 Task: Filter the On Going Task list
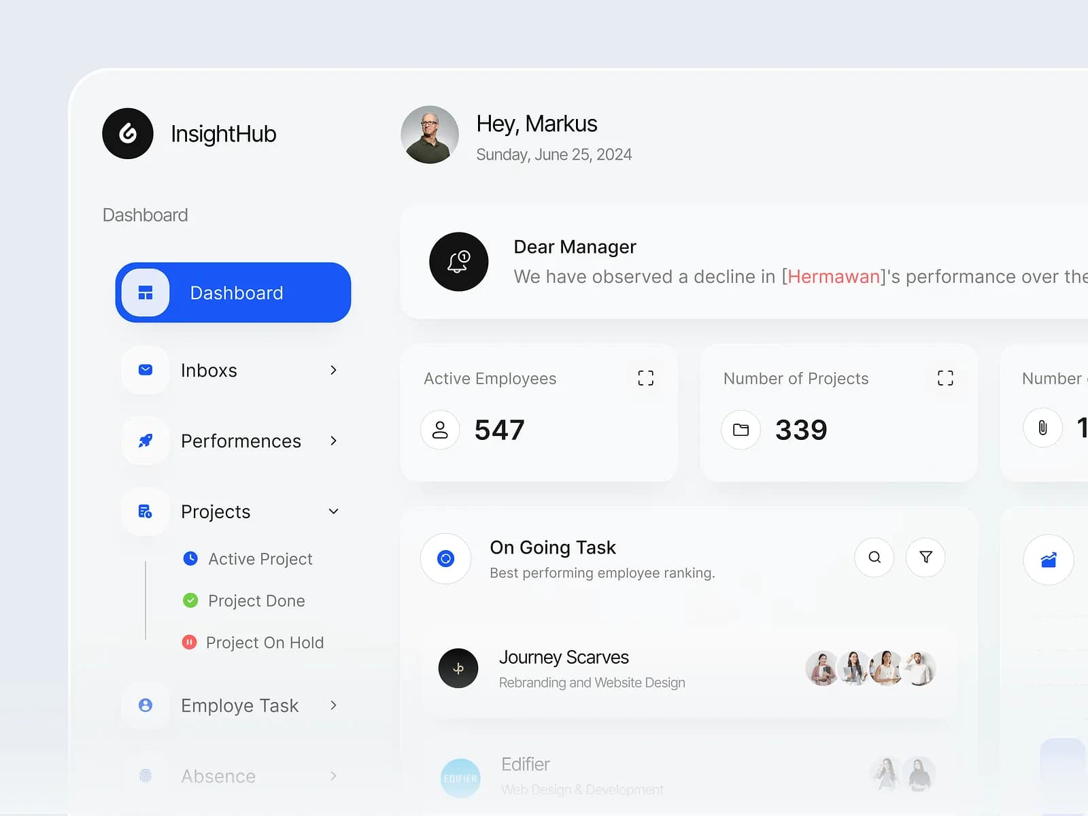925,558
